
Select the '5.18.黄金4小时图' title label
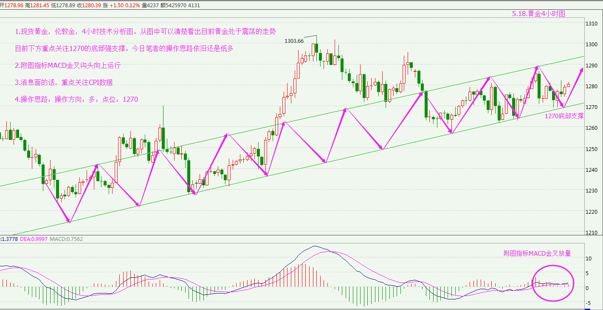click(x=539, y=14)
